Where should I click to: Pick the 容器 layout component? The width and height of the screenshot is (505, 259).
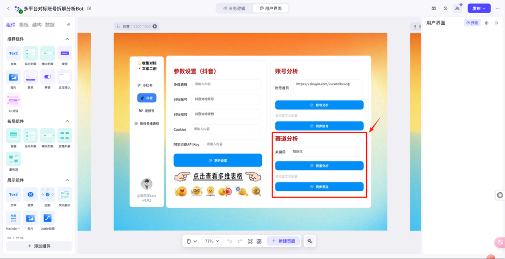14,138
